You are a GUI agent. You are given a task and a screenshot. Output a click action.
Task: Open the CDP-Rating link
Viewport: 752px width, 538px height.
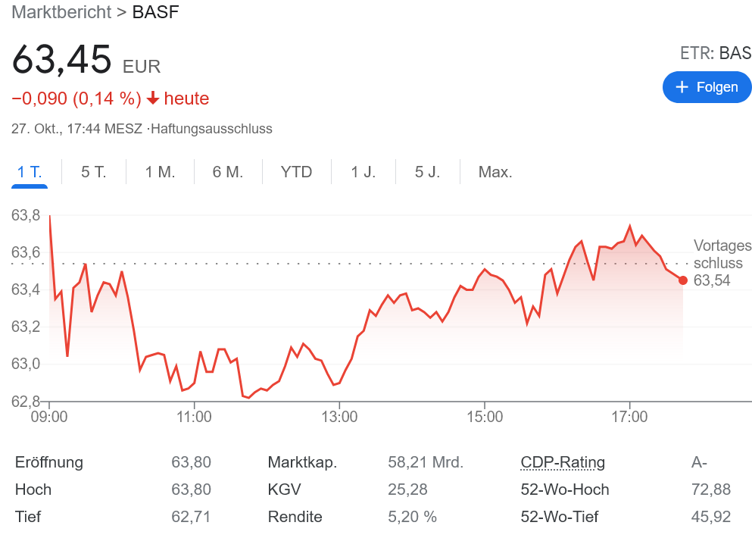562,462
